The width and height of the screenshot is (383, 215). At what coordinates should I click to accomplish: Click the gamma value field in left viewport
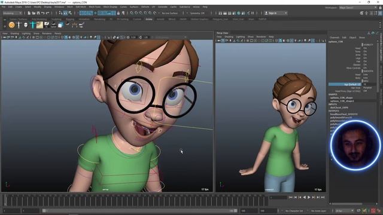pyautogui.click(x=146, y=37)
